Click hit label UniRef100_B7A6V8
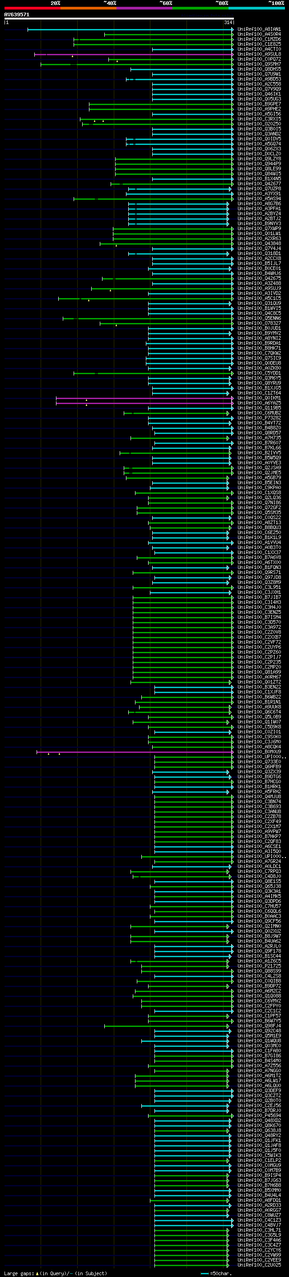This screenshot has width=289, height=1277. click(x=259, y=557)
